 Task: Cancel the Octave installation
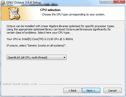tap(113, 91)
